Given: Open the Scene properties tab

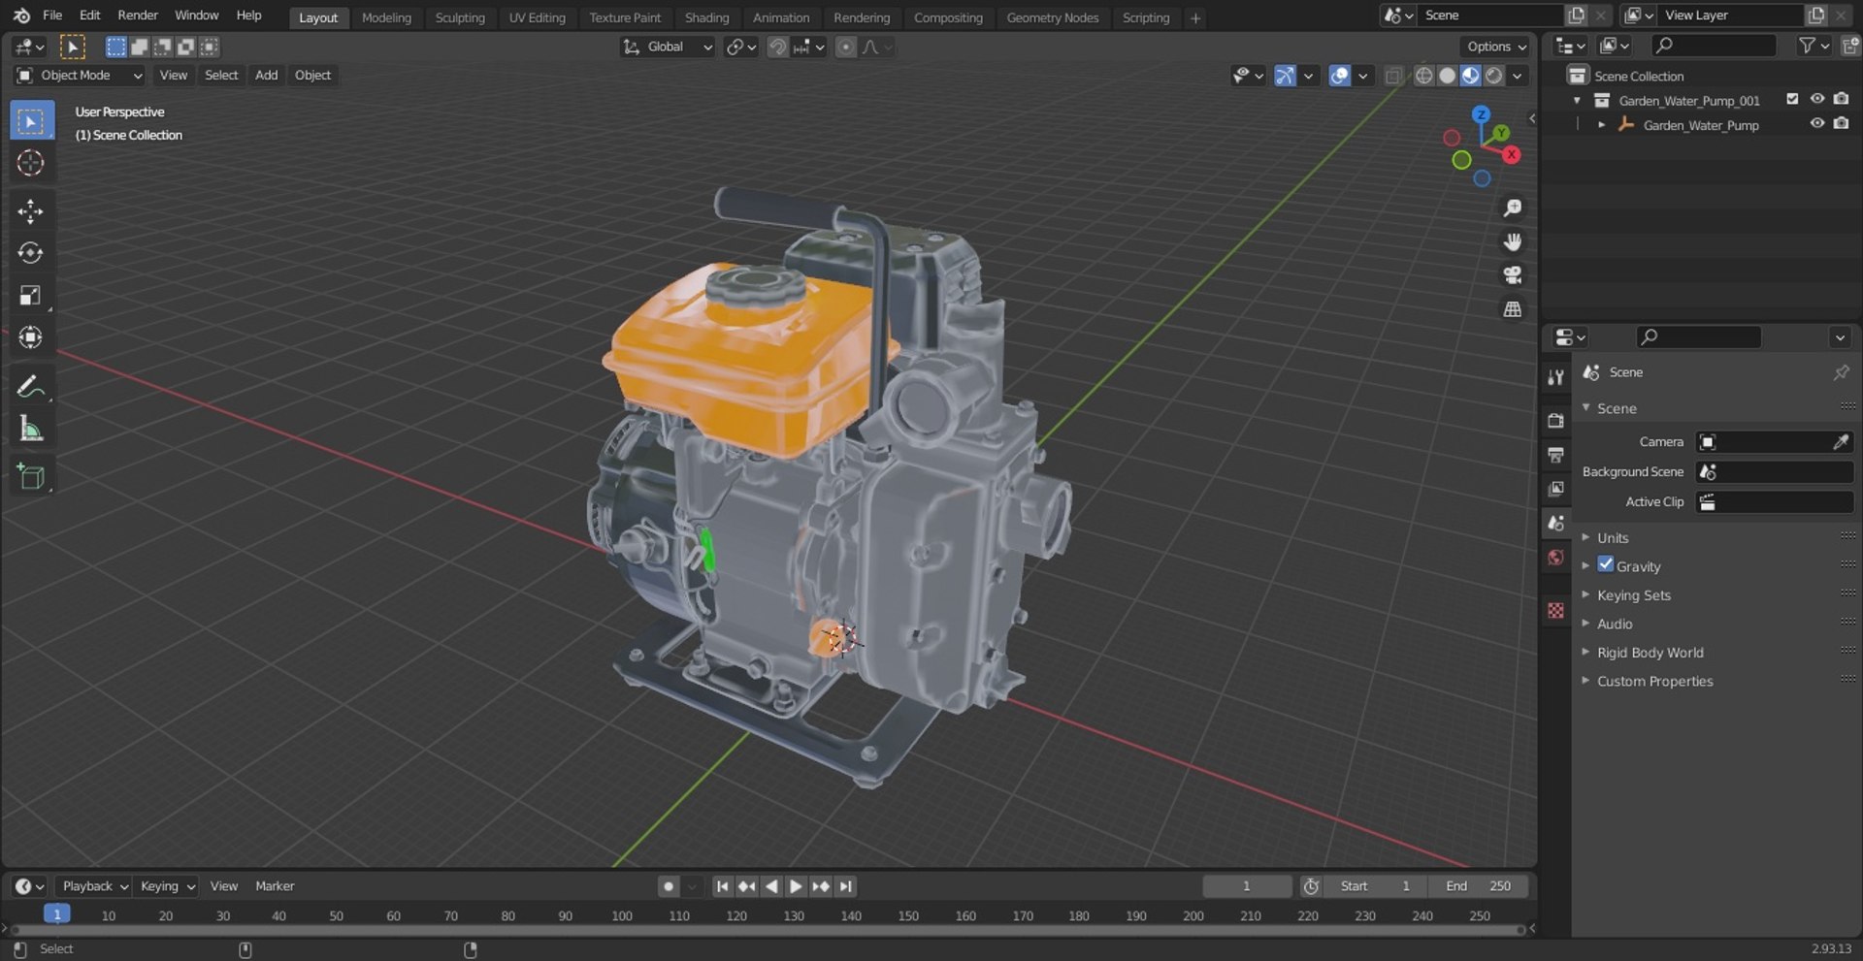Looking at the screenshot, I should point(1556,523).
